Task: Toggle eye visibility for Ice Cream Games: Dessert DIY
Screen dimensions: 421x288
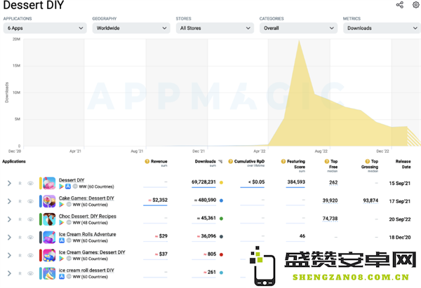Action: coord(30,255)
